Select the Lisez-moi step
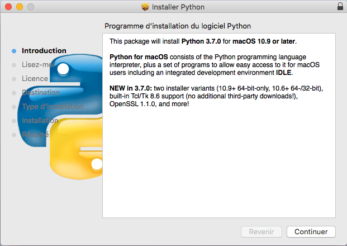 [x=38, y=65]
